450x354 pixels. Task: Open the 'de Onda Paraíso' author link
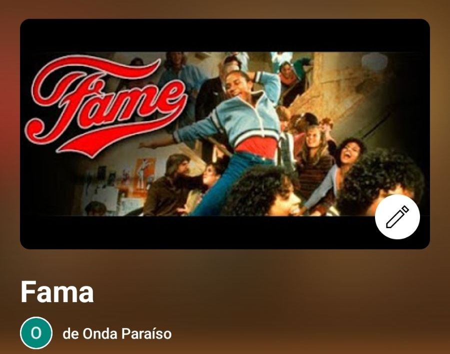tap(117, 334)
